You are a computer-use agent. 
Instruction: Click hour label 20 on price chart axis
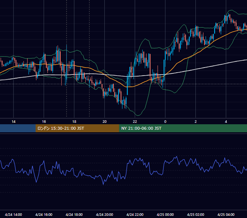105,122
